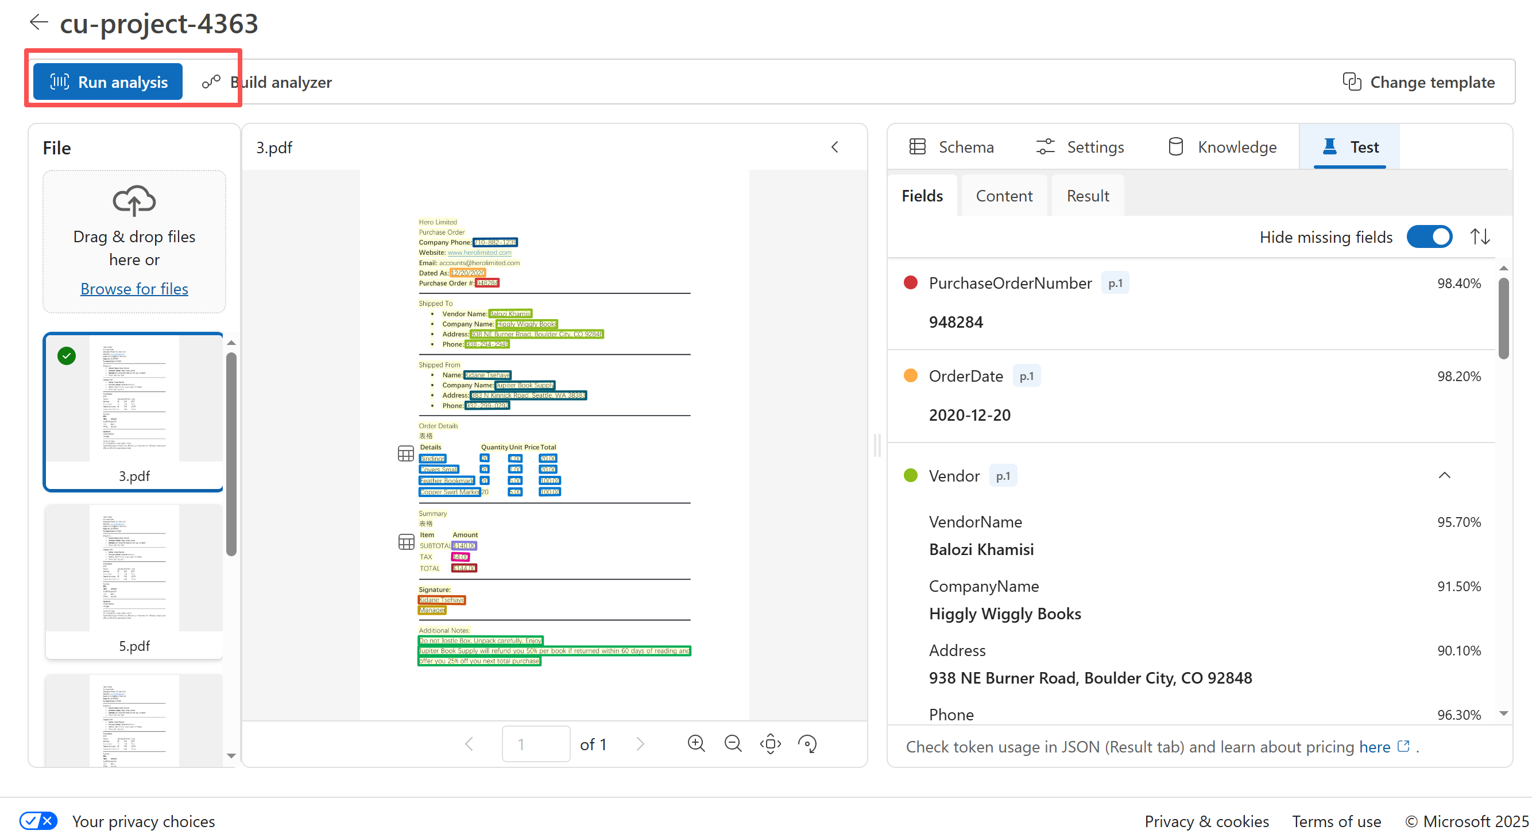Click Change template button
The width and height of the screenshot is (1532, 838).
click(x=1418, y=82)
